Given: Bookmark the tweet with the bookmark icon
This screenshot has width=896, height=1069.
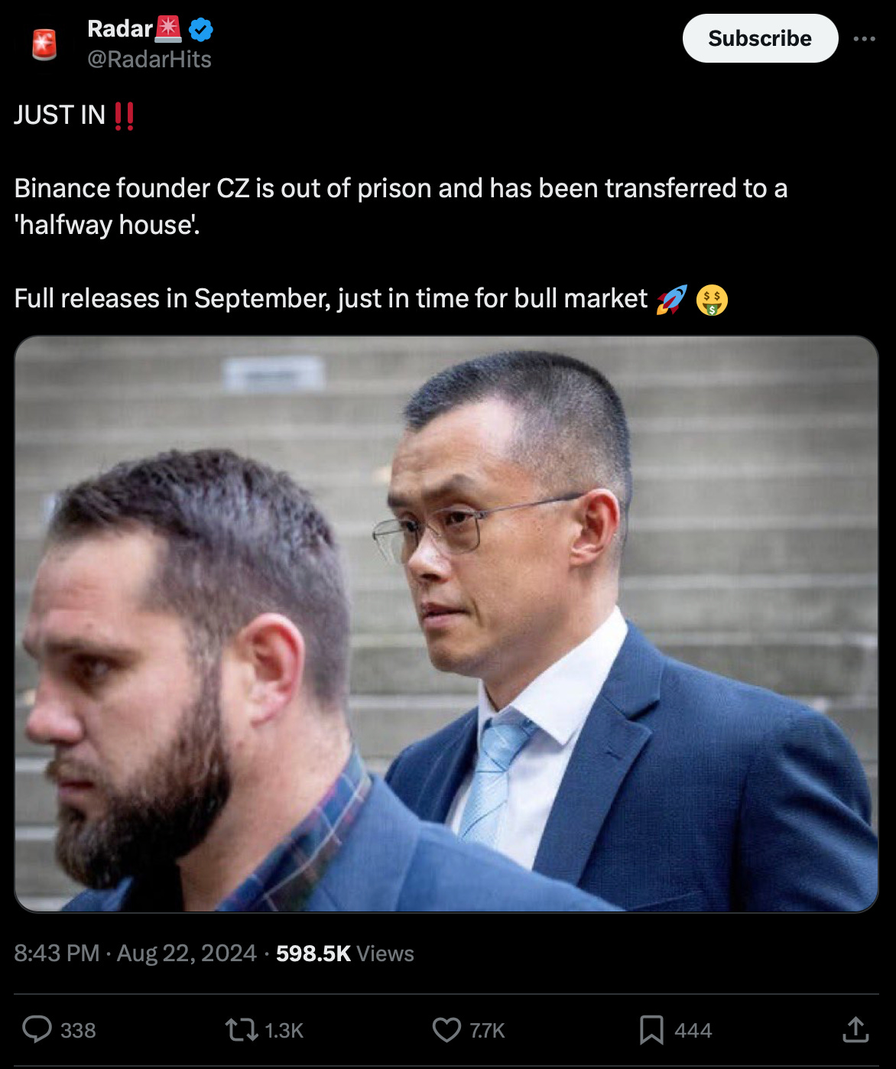Looking at the screenshot, I should (x=651, y=1030).
